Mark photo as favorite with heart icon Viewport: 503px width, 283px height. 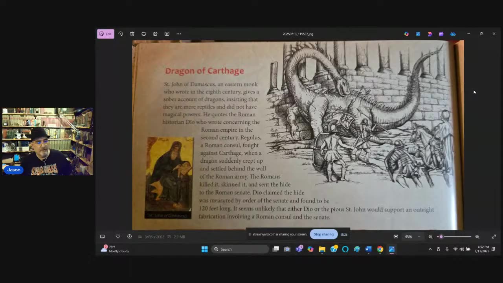click(118, 237)
